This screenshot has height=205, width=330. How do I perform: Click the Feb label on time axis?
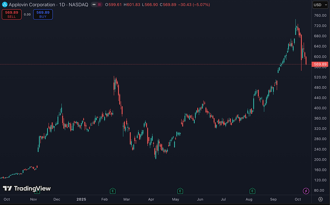pyautogui.click(x=104, y=199)
